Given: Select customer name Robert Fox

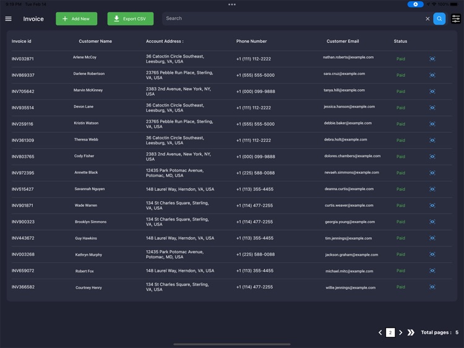Looking at the screenshot, I should (84, 271).
